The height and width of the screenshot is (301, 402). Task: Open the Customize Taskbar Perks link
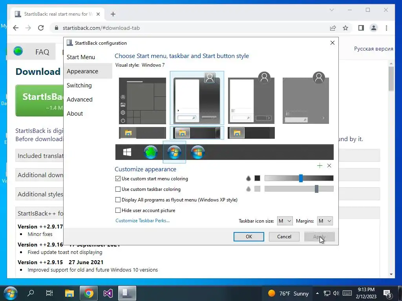pyautogui.click(x=143, y=221)
